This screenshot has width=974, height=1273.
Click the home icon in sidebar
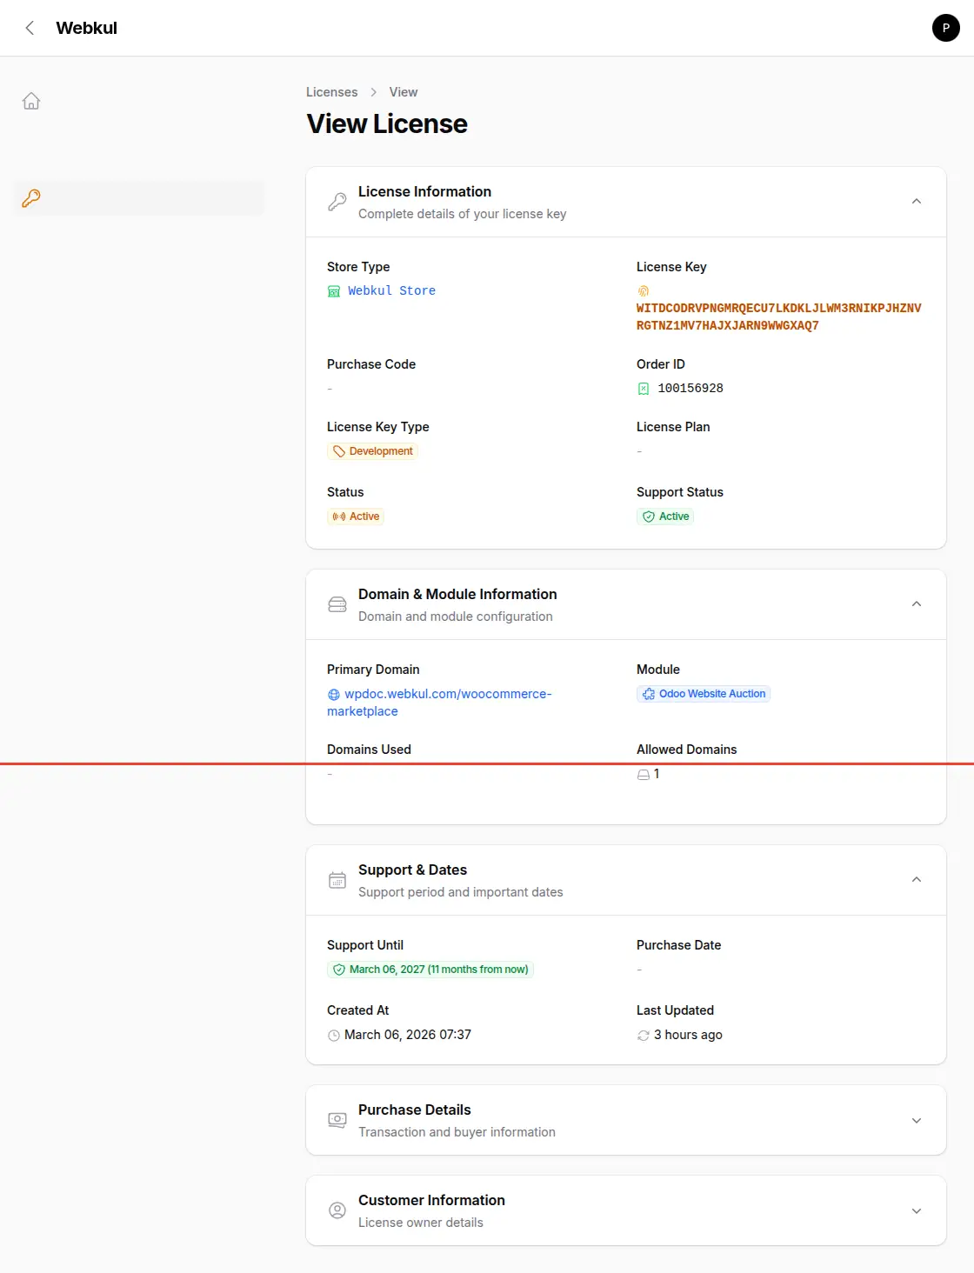click(x=31, y=101)
